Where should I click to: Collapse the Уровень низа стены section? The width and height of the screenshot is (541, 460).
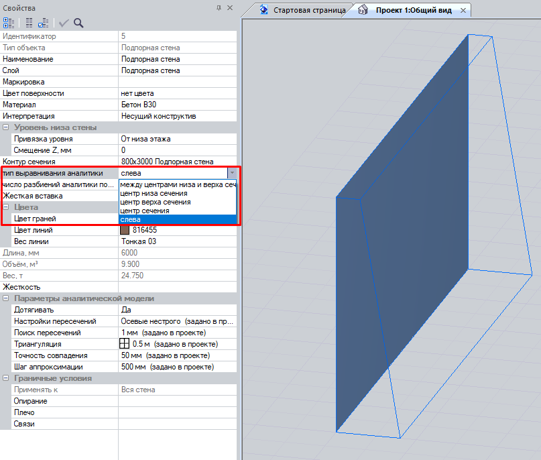click(6, 127)
